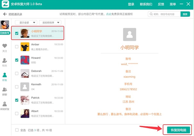Click the 陌陌通讯录 page title

click(15, 14)
